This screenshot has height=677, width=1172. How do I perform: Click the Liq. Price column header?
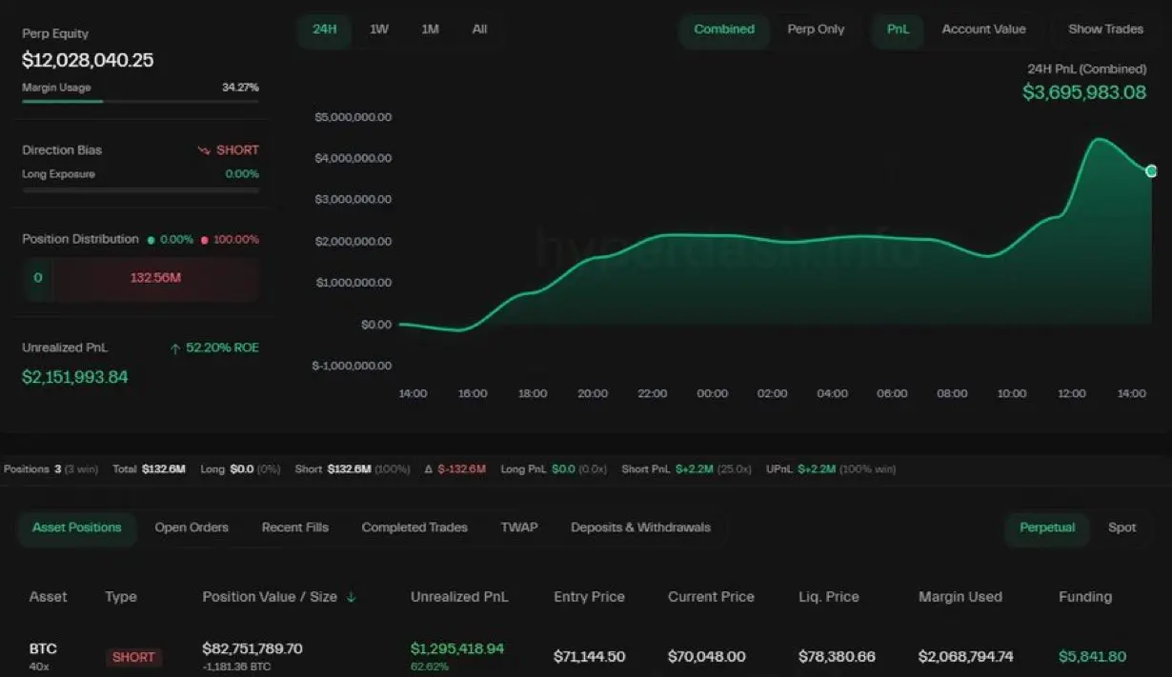[829, 597]
